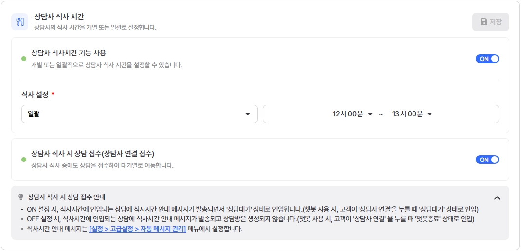Click green status dot by 식사시간 기능 사용

click(23, 59)
